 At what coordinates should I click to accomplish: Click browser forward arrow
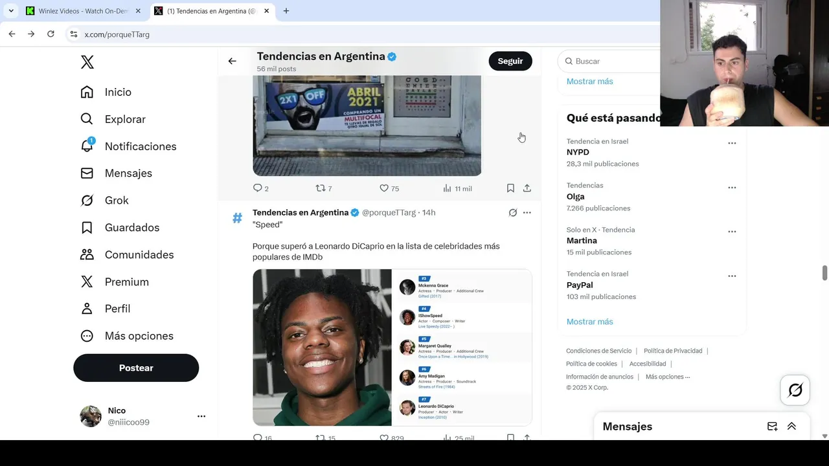pyautogui.click(x=31, y=34)
